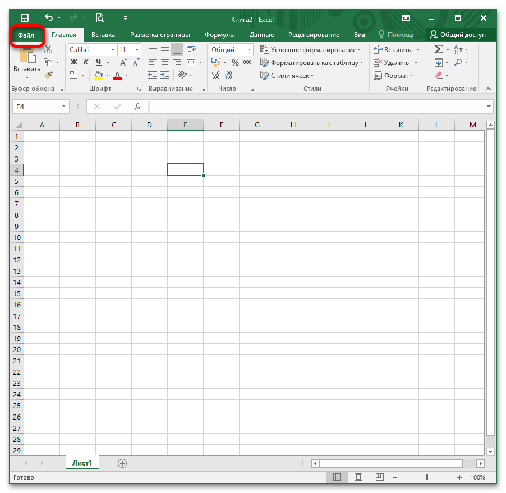The width and height of the screenshot is (506, 493).
Task: Add a new sheet
Action: (122, 463)
